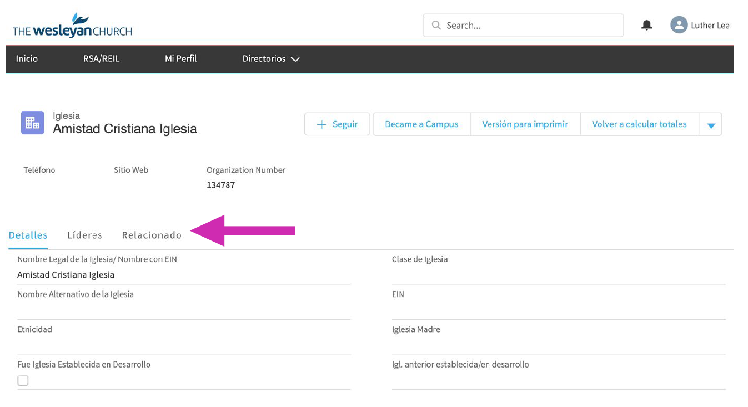The height and width of the screenshot is (407, 748).
Task: Open the notifications bell icon
Action: tap(647, 25)
